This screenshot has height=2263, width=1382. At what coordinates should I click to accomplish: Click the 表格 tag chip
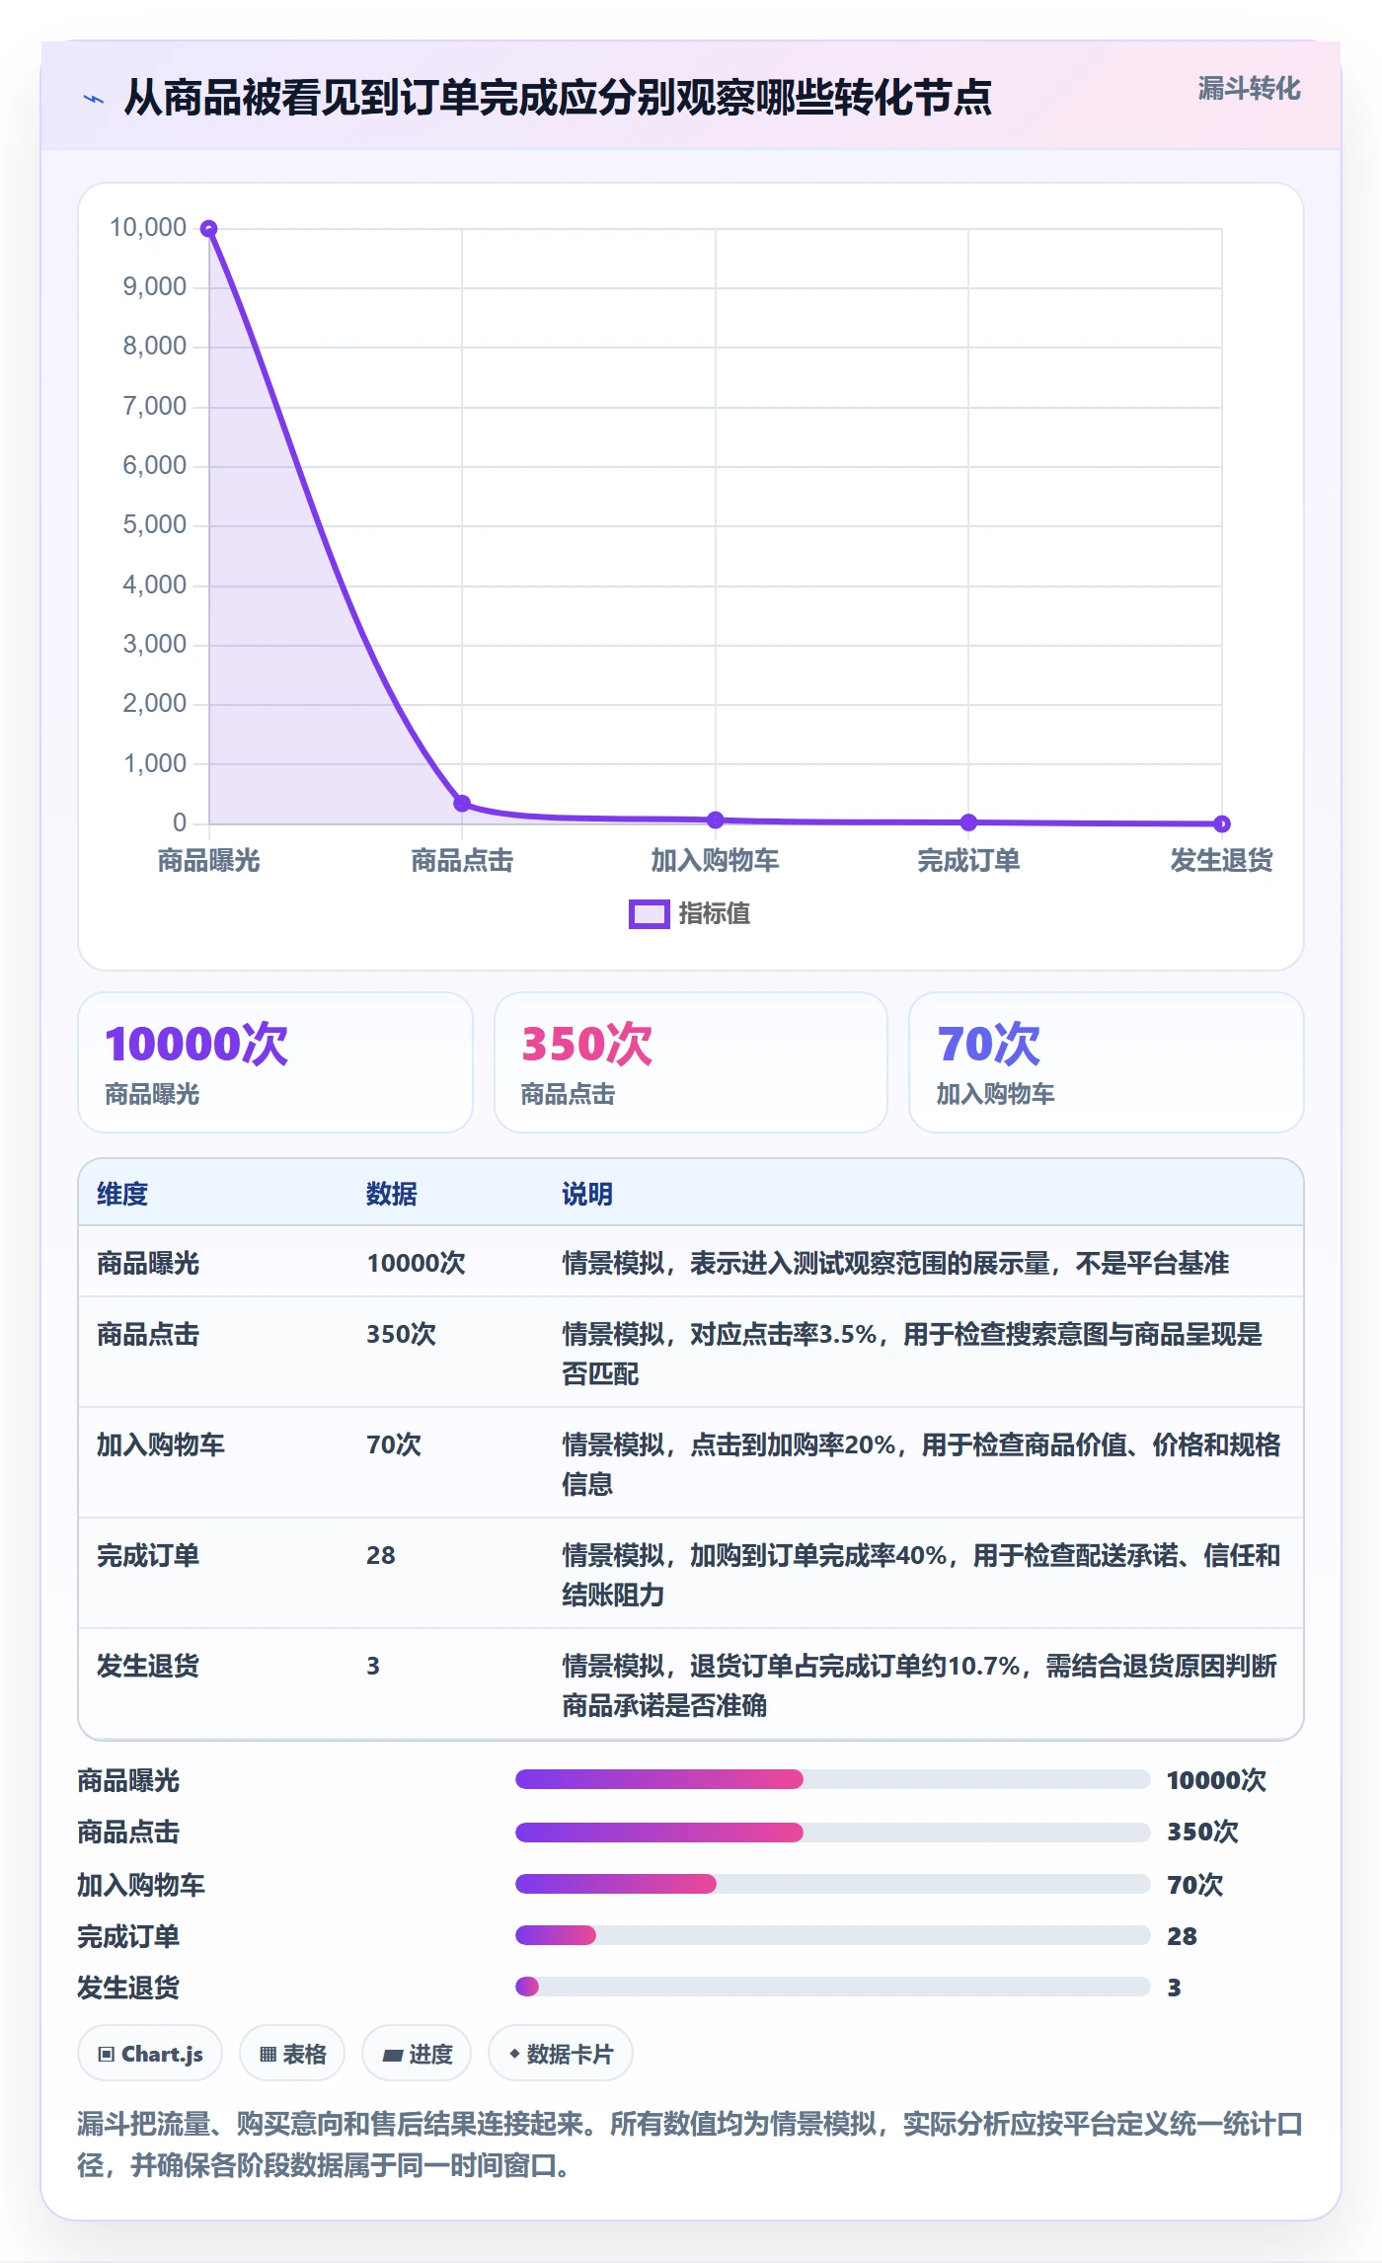292,2054
